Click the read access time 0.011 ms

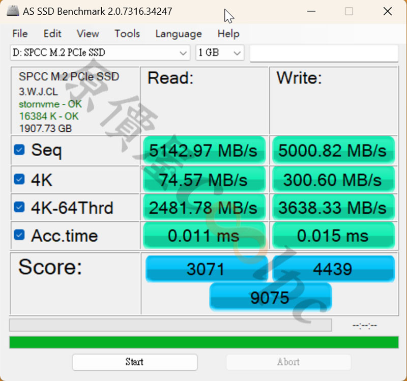[204, 236]
